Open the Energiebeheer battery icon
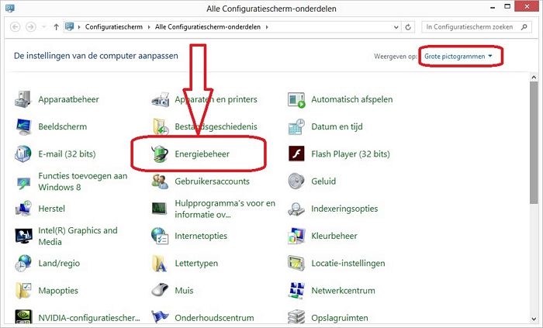 click(x=160, y=154)
